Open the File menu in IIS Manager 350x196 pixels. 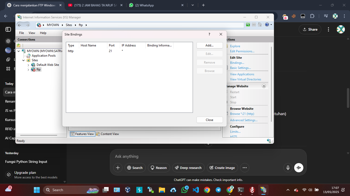tap(22, 33)
